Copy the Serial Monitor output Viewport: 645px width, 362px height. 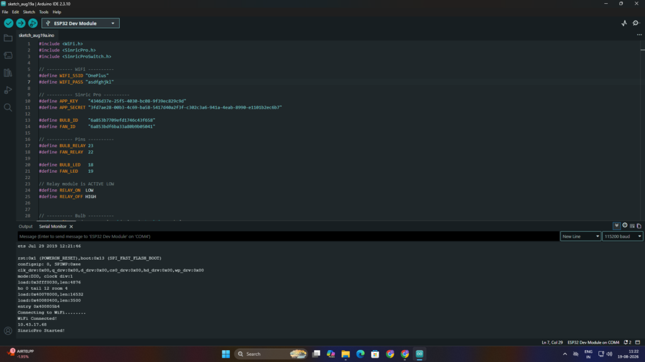[x=639, y=226]
